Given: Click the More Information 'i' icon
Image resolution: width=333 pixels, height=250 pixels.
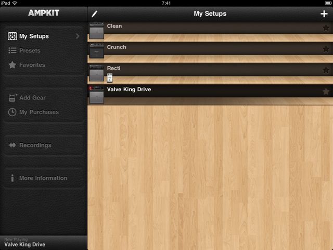Looking at the screenshot, I should (x=12, y=178).
